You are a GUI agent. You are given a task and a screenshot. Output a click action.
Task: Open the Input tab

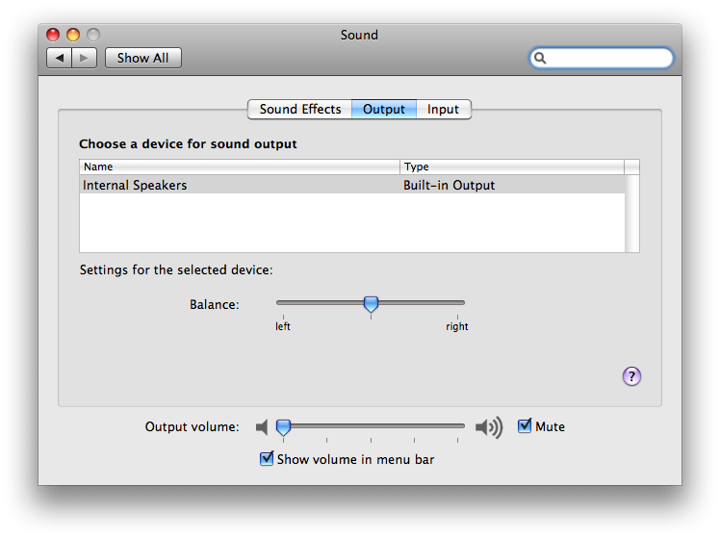coord(443,109)
